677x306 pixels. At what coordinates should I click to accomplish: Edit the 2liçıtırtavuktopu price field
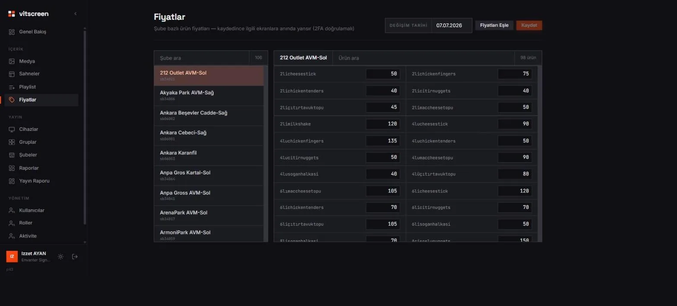pos(383,107)
